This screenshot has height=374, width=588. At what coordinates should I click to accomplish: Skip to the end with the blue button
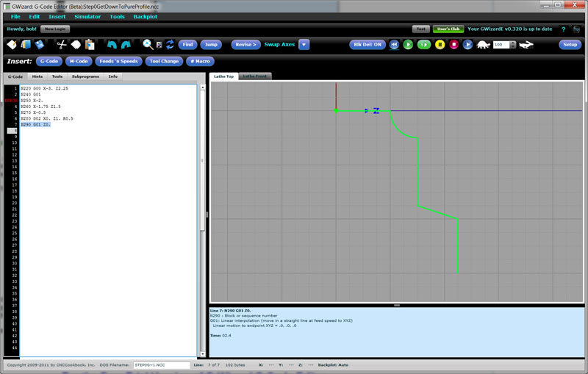pyautogui.click(x=467, y=45)
